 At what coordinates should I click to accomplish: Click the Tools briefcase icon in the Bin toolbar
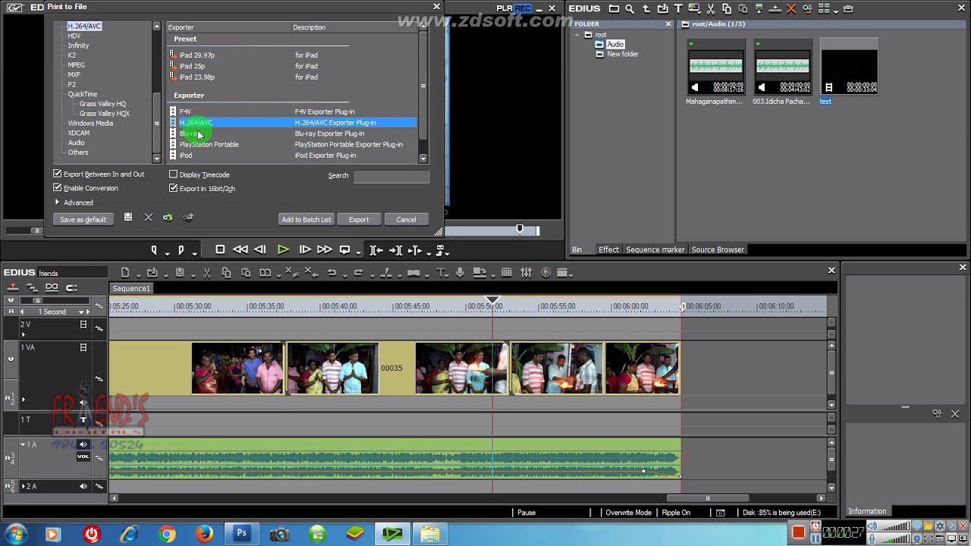tap(848, 9)
